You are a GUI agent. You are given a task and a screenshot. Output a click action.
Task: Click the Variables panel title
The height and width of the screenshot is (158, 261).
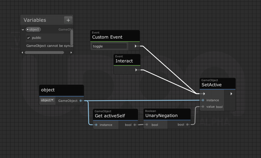click(x=35, y=20)
